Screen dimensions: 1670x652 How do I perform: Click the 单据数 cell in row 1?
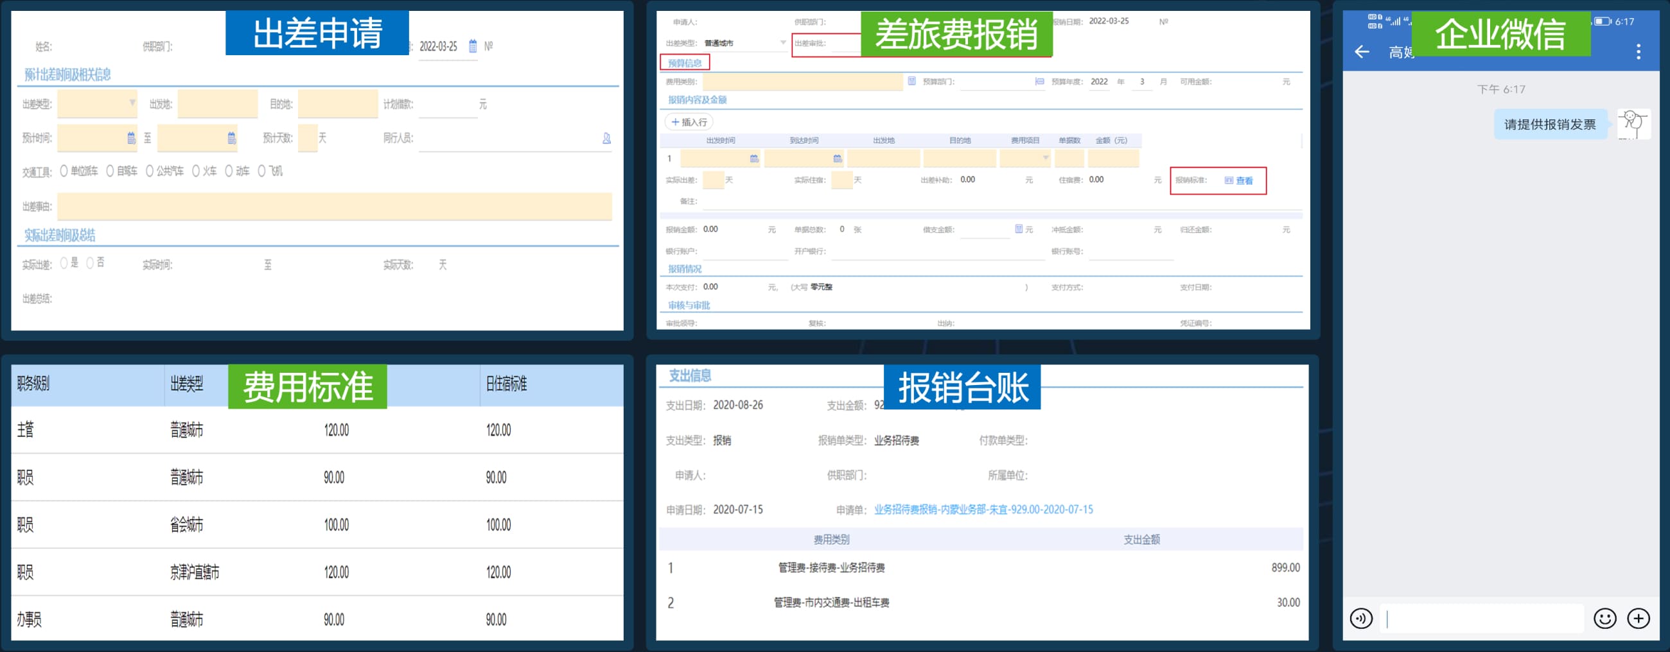coord(1069,159)
